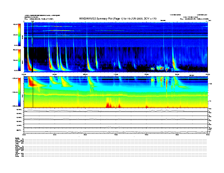Click the 12:00 tick label under RAD1 panel
The image size is (224, 173).
(x=116, y=74)
